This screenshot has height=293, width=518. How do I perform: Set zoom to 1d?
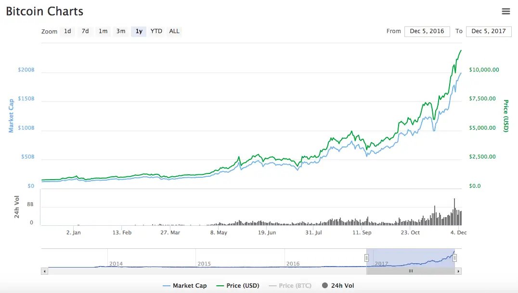pos(67,31)
